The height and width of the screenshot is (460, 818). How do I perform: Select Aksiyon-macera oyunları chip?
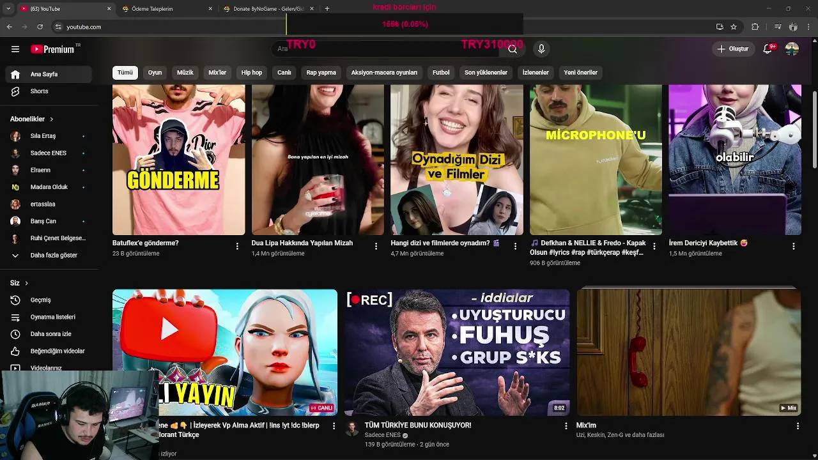(384, 72)
